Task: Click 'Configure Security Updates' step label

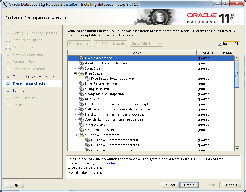Action: click(x=35, y=33)
